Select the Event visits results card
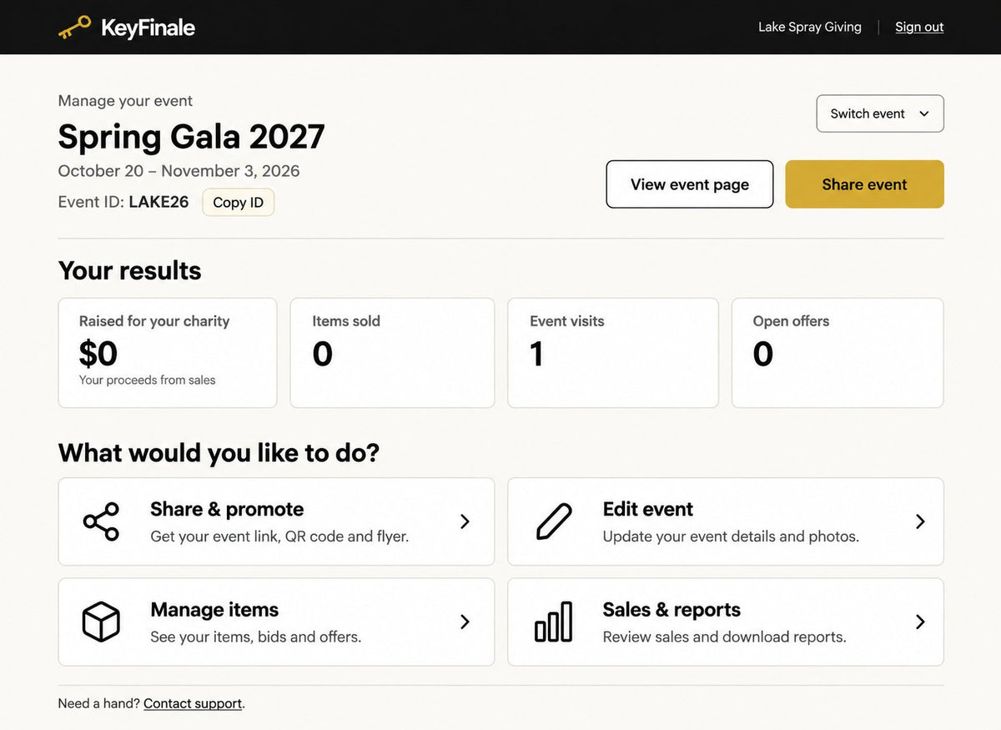The width and height of the screenshot is (1001, 730). (613, 353)
